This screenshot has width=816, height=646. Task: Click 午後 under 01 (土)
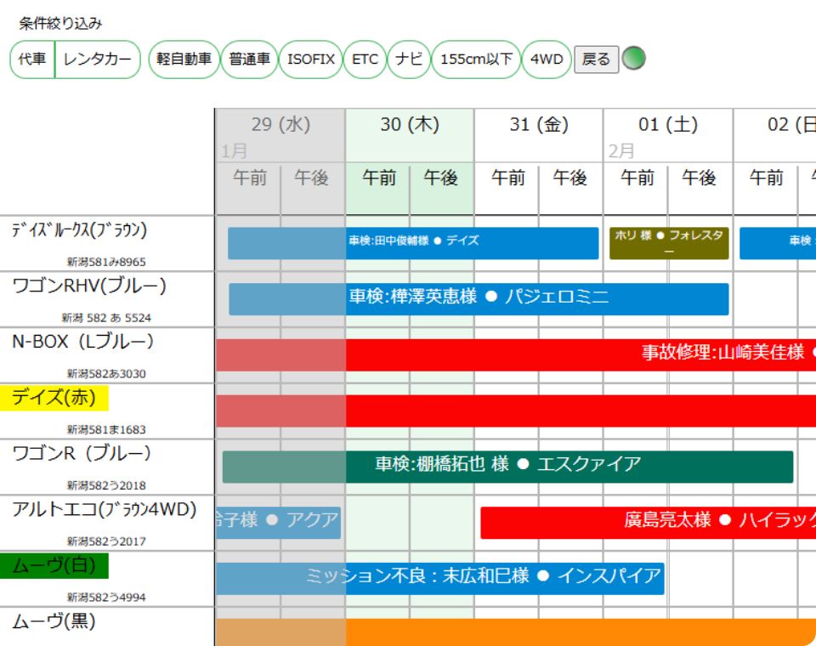point(699,178)
